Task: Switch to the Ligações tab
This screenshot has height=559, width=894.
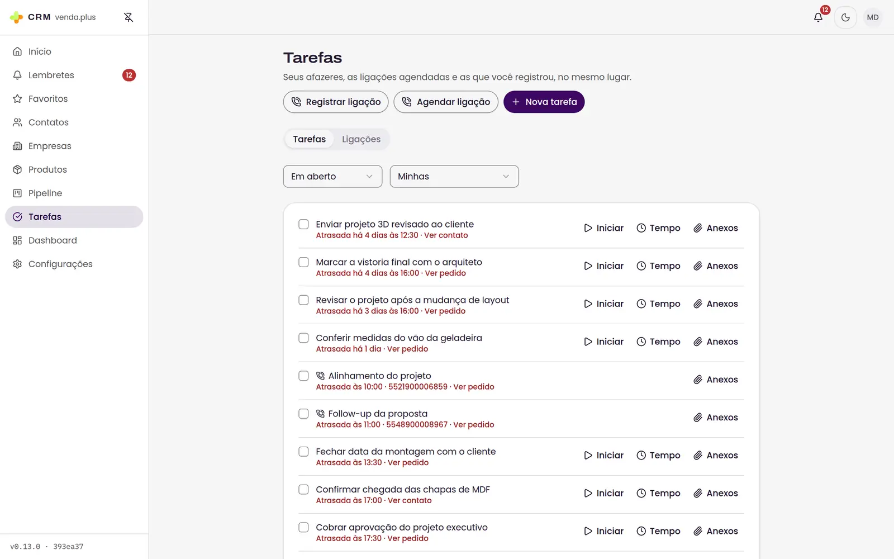Action: point(361,139)
